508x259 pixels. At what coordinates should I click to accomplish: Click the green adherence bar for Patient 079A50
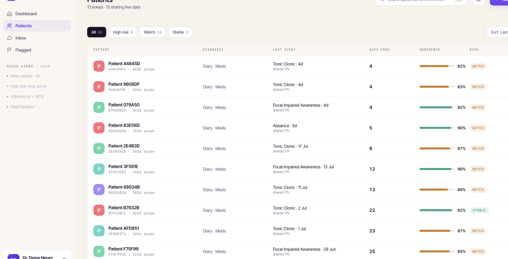coord(437,107)
